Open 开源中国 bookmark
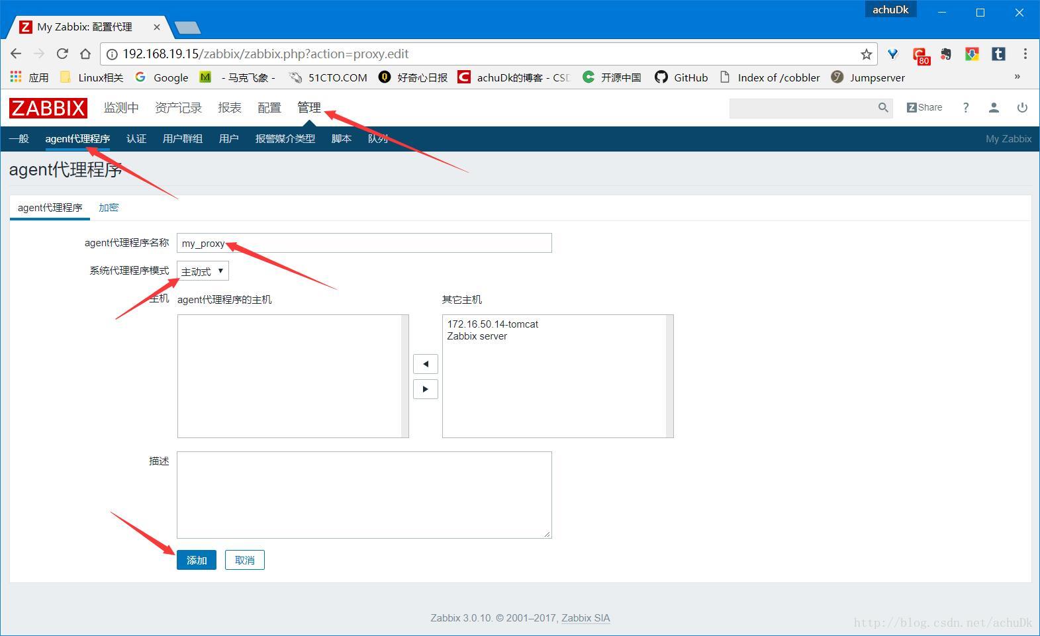 coord(612,77)
